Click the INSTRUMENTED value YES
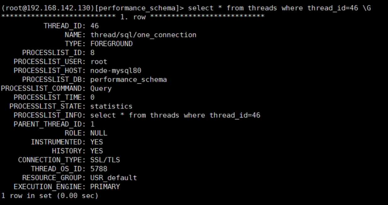Screen dimensions: 388x205 click(x=97, y=142)
